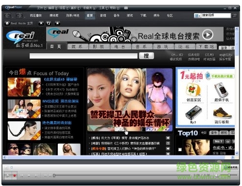Click the 1元起拍 promotion link

191,76
